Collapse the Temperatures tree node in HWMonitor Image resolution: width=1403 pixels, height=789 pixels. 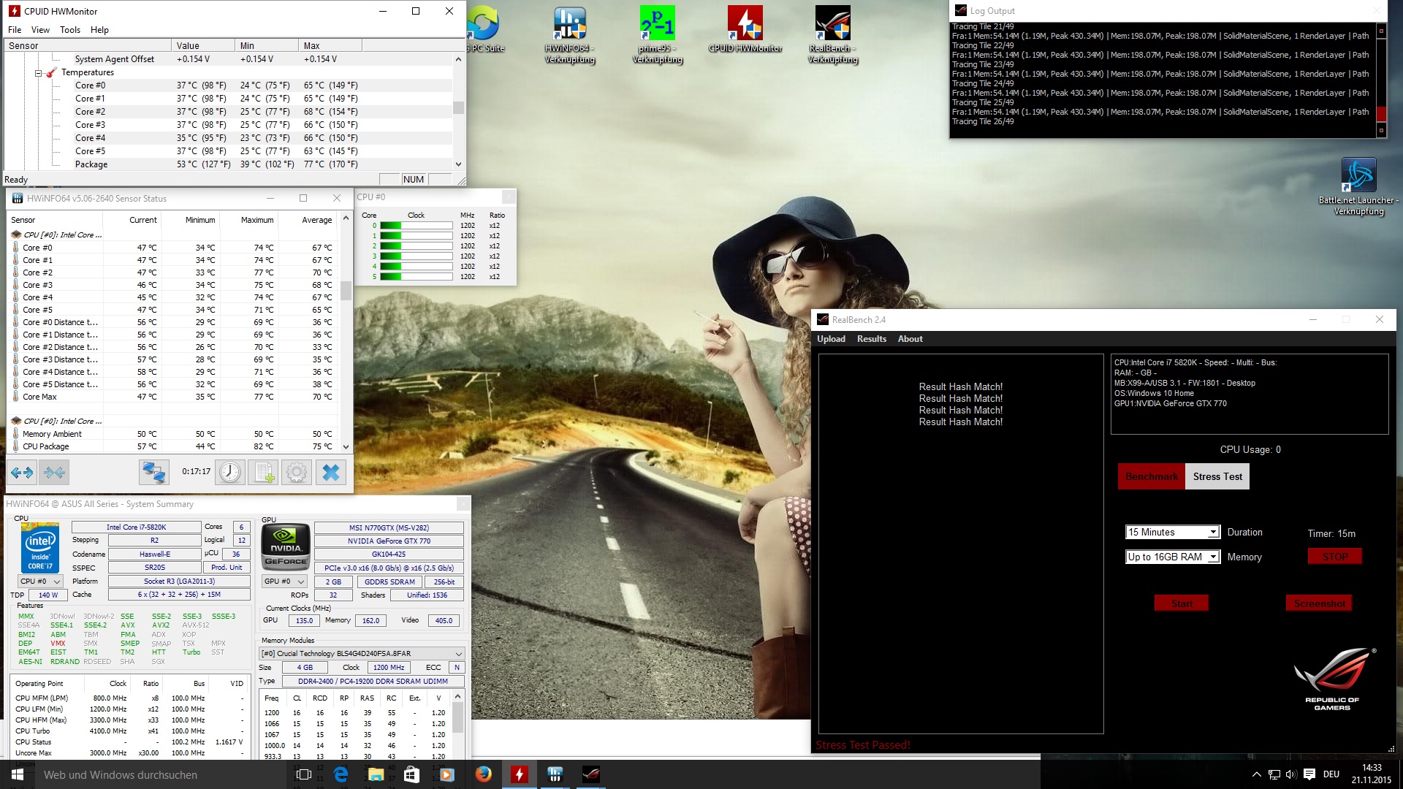tap(39, 73)
